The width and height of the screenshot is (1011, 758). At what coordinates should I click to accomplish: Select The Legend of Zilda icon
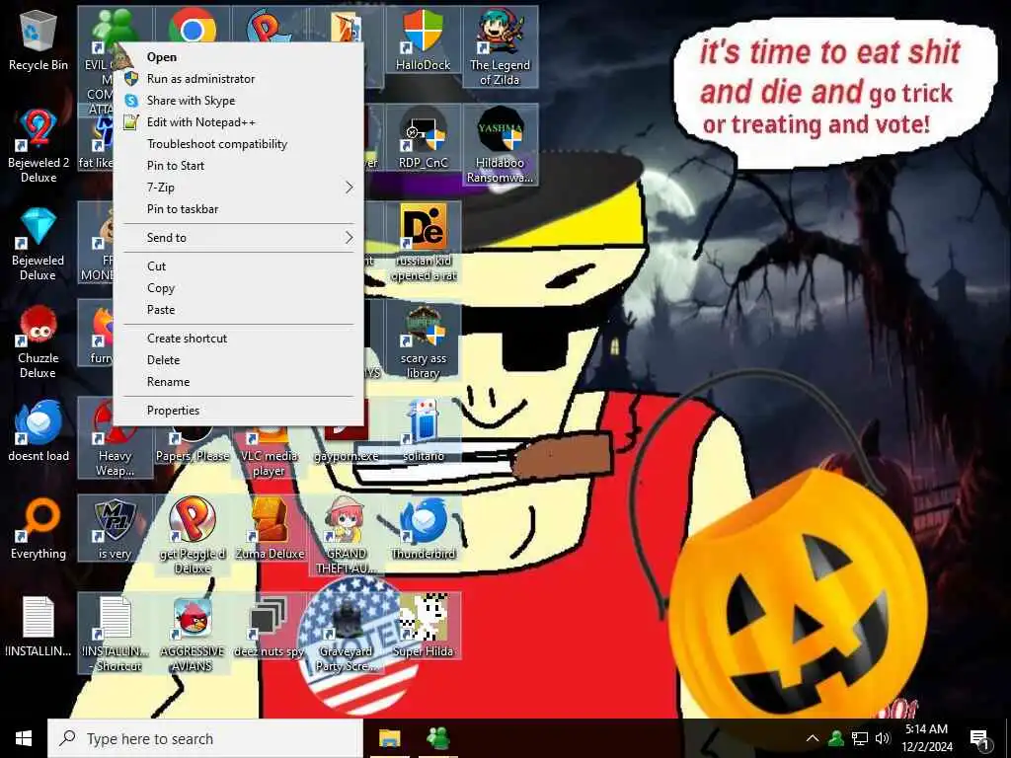[501, 47]
